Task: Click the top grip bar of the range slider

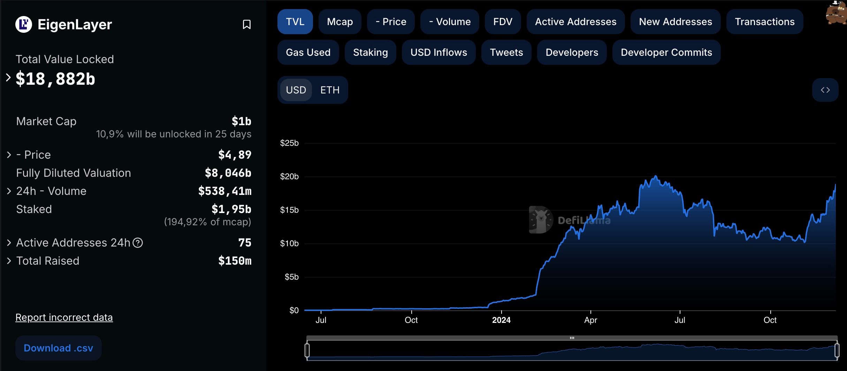Action: point(572,338)
